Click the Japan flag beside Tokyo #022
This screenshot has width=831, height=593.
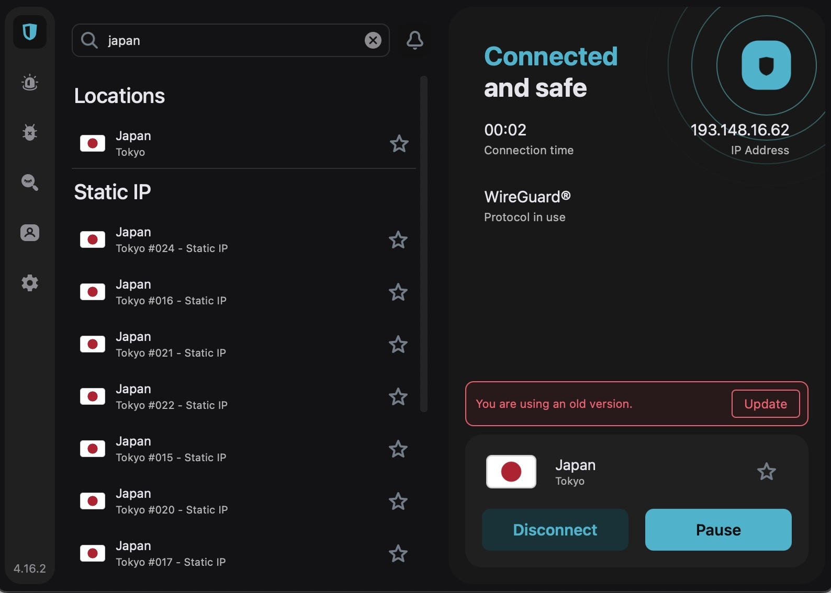pyautogui.click(x=93, y=397)
